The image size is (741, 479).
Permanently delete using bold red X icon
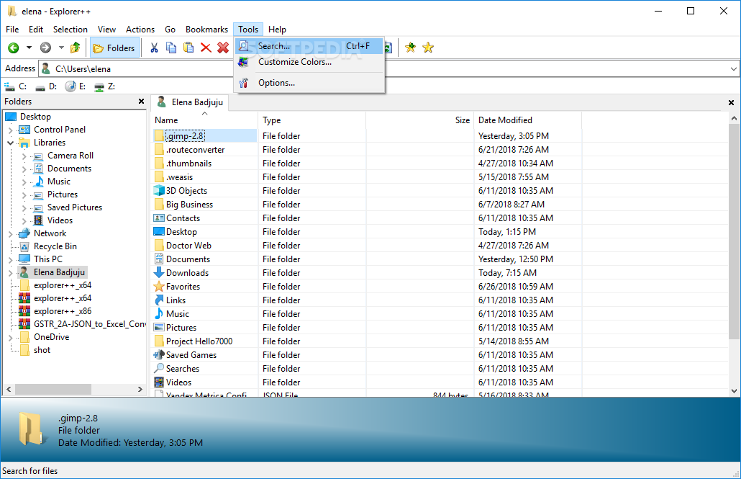coord(223,48)
